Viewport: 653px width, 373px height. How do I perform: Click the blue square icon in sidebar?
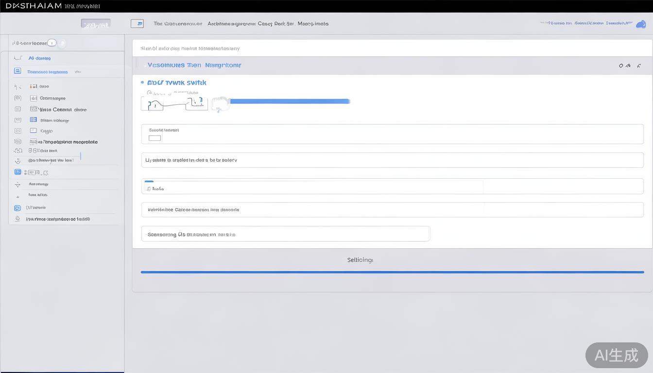[17, 71]
